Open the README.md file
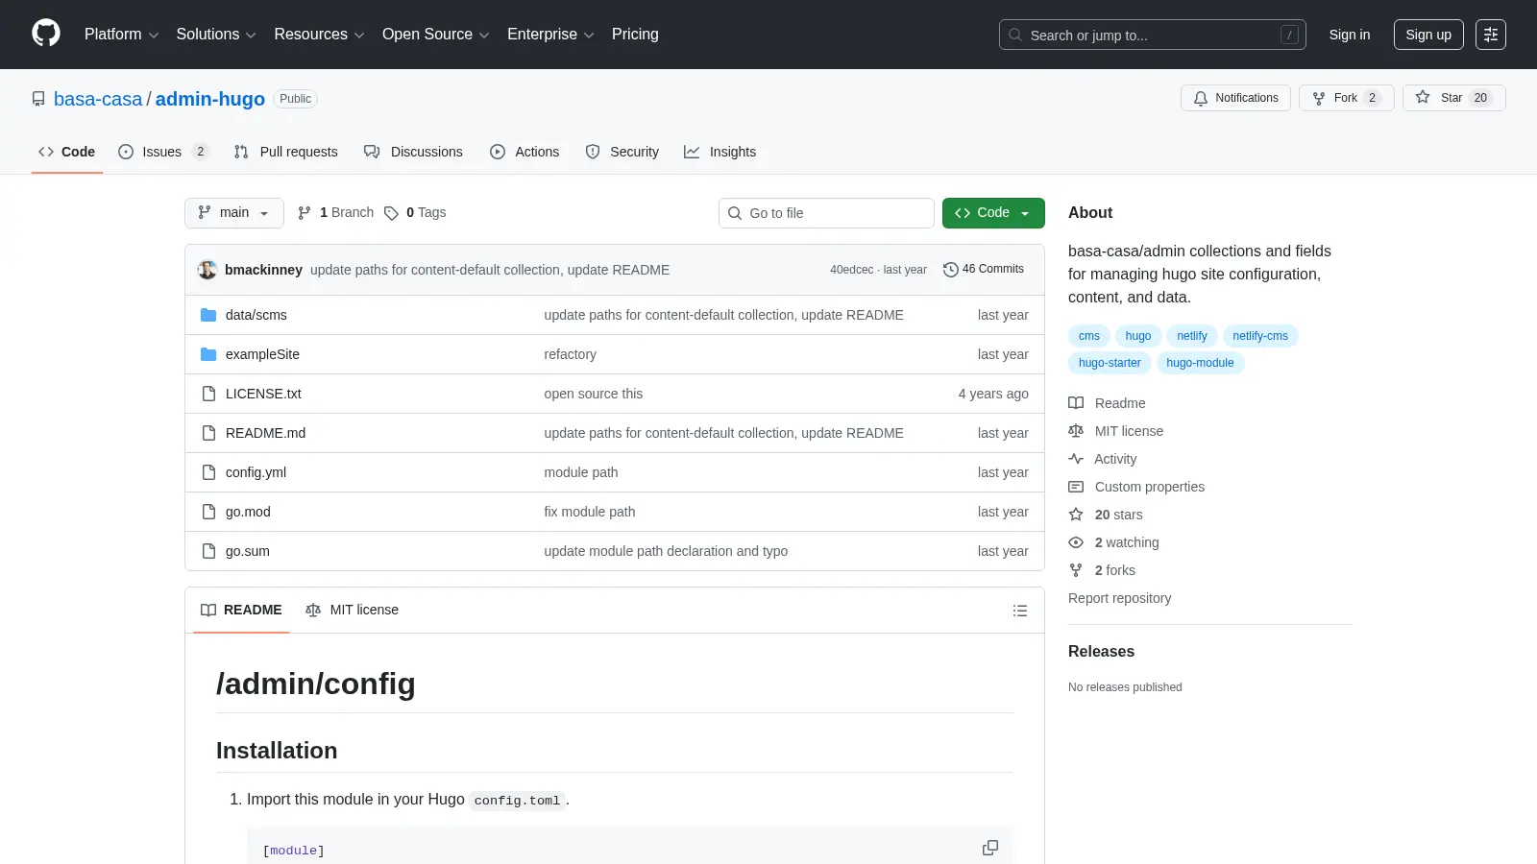The width and height of the screenshot is (1537, 864). [x=265, y=433]
